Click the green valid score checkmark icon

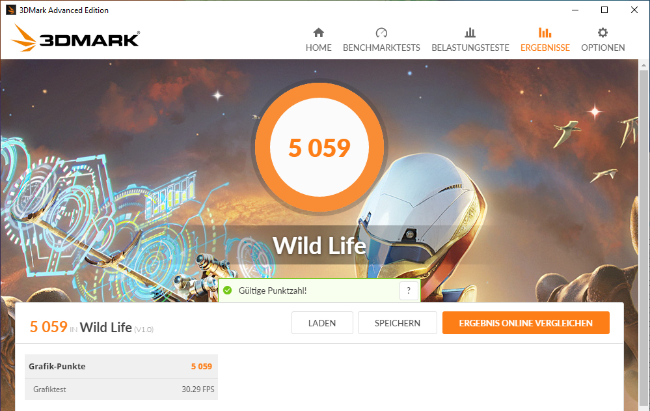[x=228, y=291]
